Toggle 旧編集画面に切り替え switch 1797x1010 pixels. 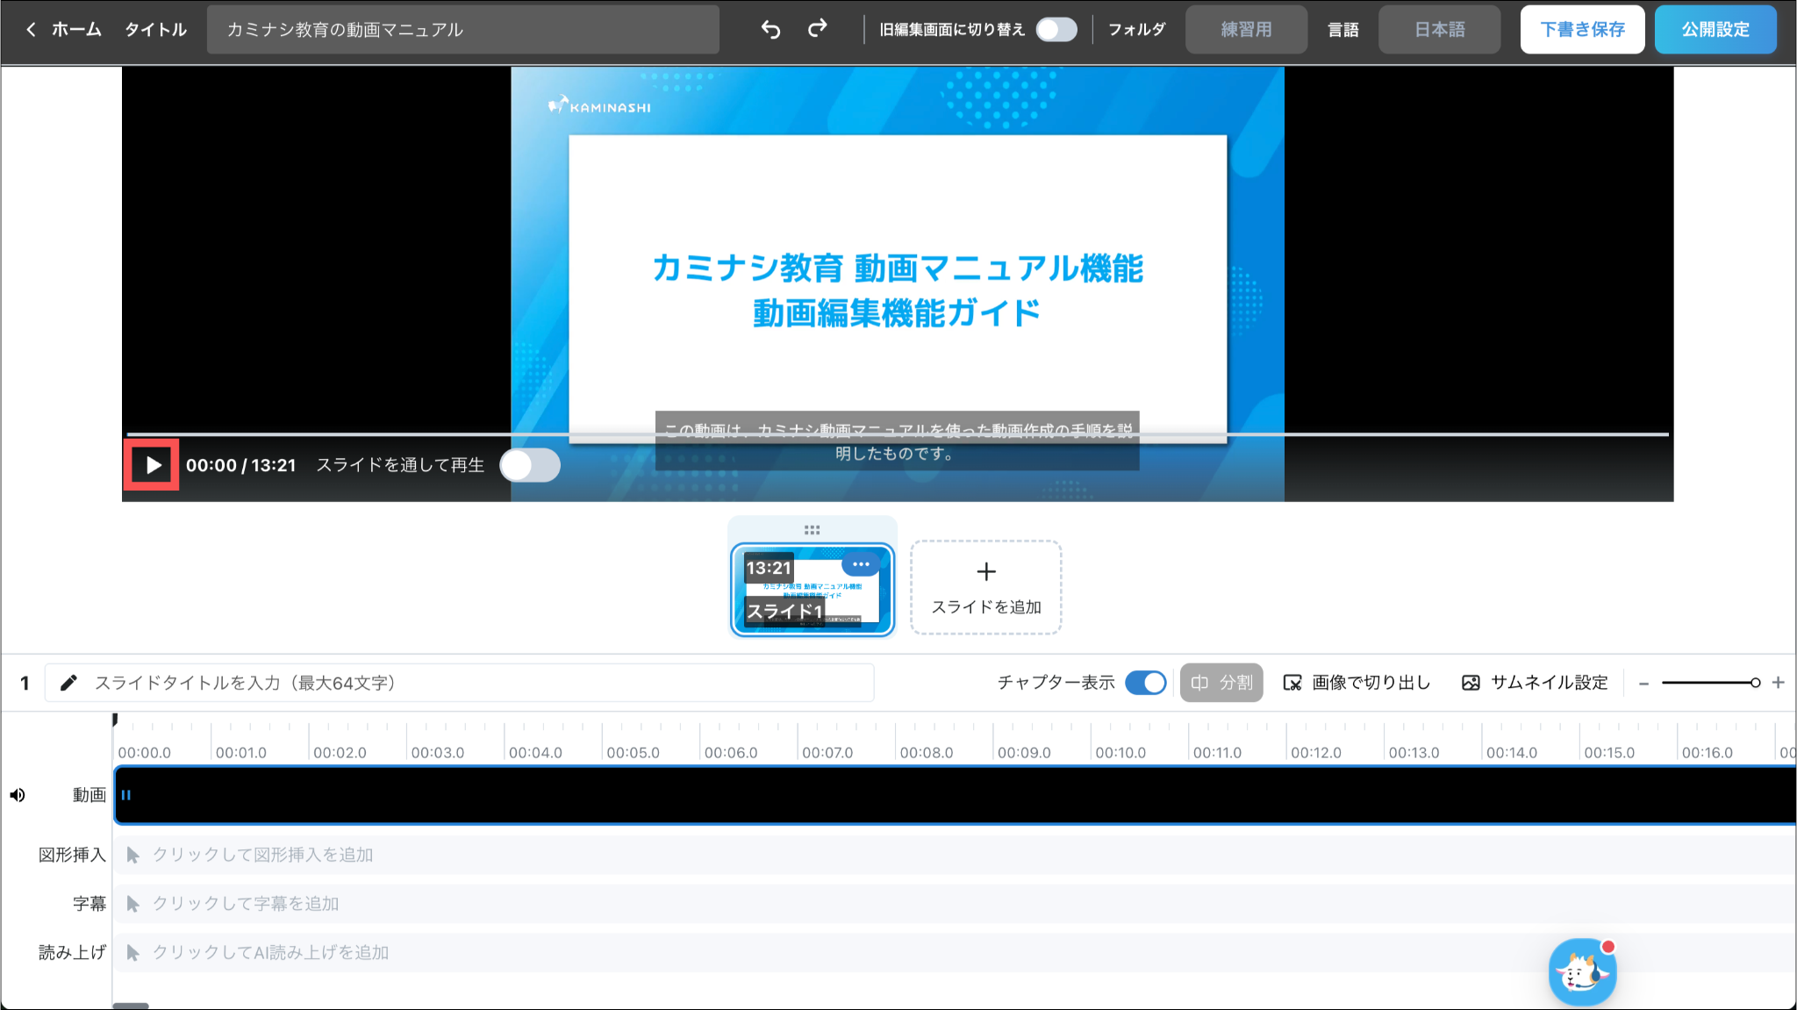pos(1056,30)
